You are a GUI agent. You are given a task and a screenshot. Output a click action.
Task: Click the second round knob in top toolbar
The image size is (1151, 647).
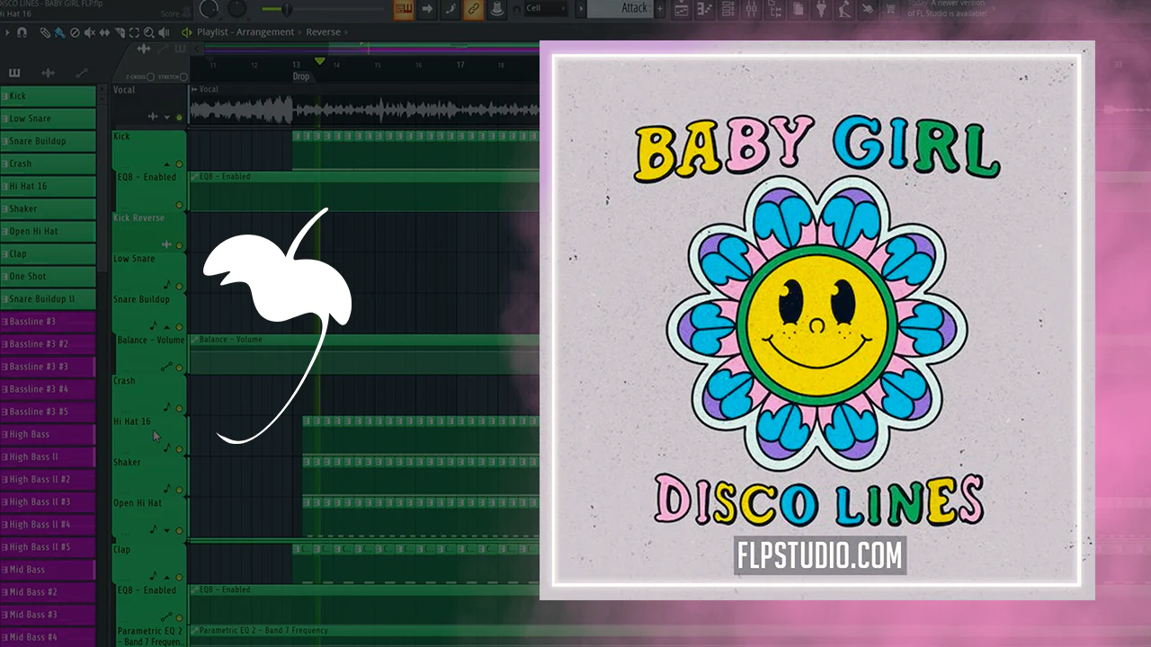click(x=237, y=8)
